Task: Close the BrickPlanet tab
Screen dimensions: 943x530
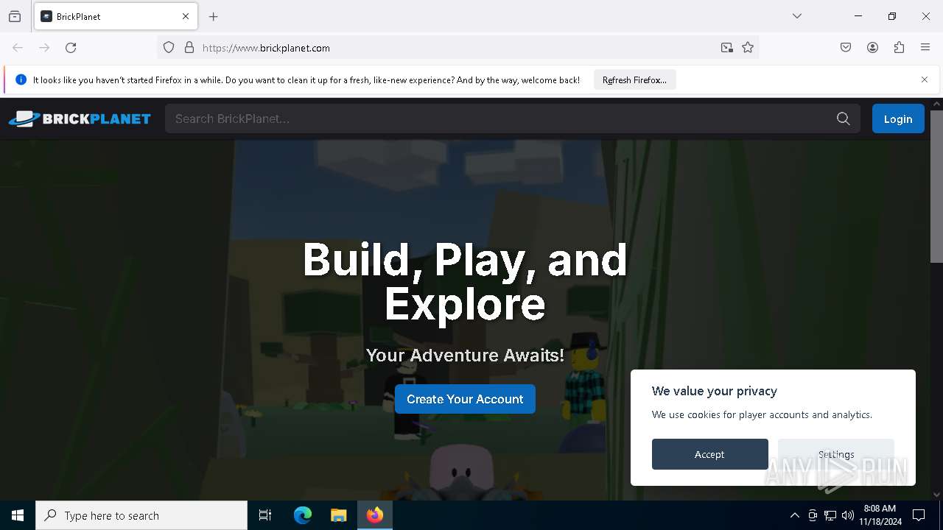Action: 186,16
